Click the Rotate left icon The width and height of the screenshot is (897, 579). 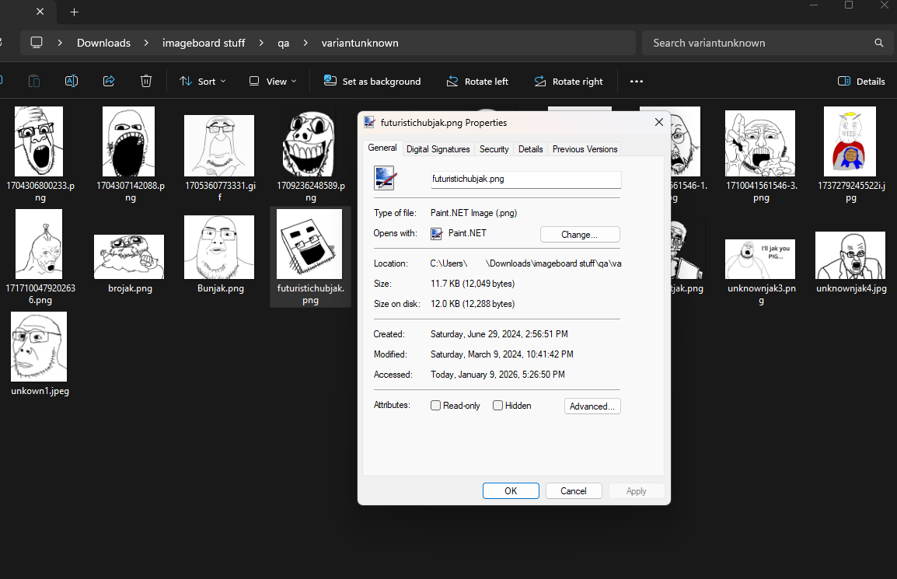tap(452, 82)
